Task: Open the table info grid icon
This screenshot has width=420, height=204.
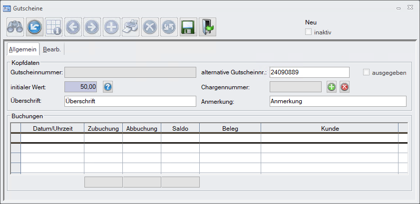Action: click(x=53, y=27)
